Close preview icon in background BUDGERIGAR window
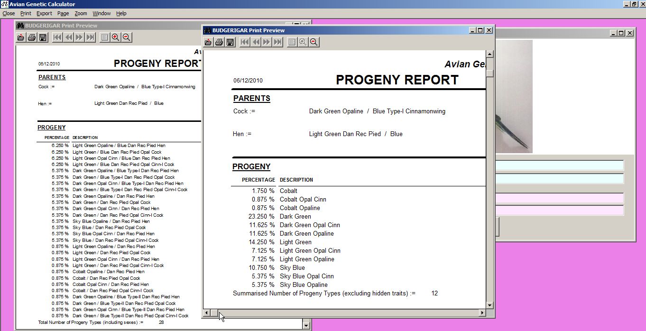Viewport: 646px width, 331px height. 21,37
